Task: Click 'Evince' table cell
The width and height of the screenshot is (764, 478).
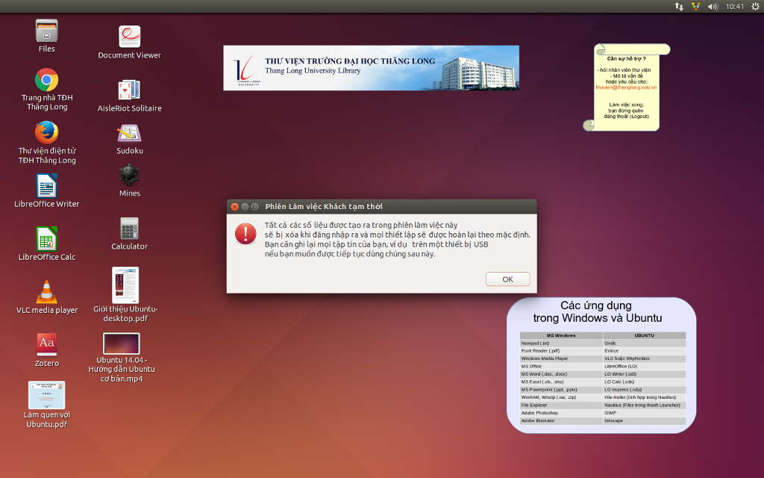Action: click(644, 351)
